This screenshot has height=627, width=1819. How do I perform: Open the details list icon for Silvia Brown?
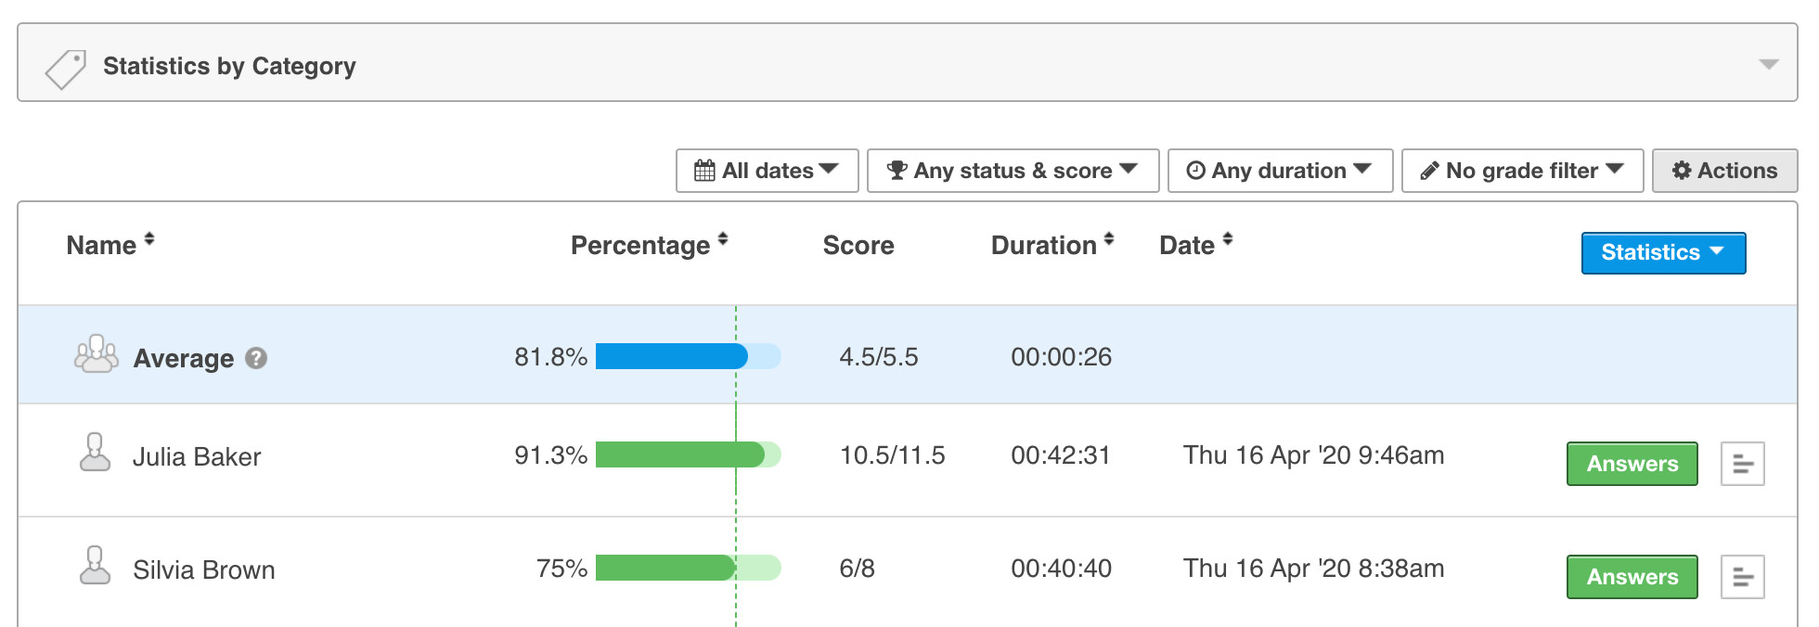[1742, 577]
